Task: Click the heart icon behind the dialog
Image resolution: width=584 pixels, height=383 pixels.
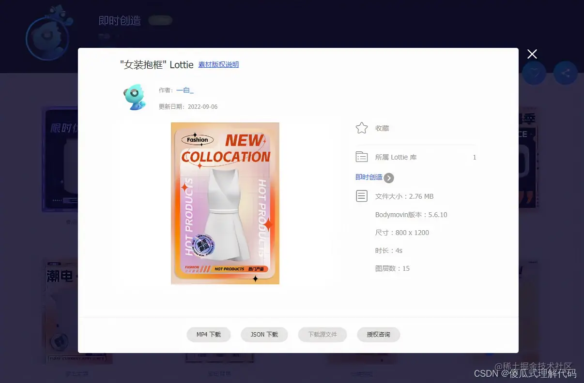Action: pyautogui.click(x=534, y=73)
